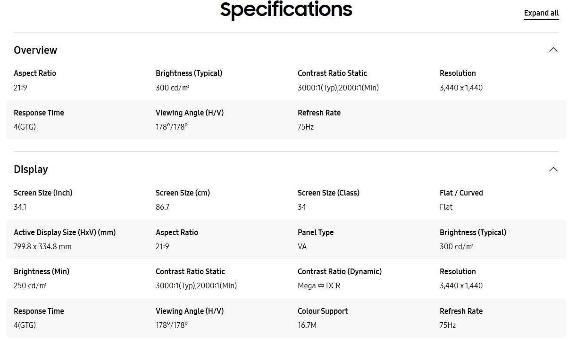568x342 pixels.
Task: Collapse the Display section chevron
Action: click(x=553, y=169)
